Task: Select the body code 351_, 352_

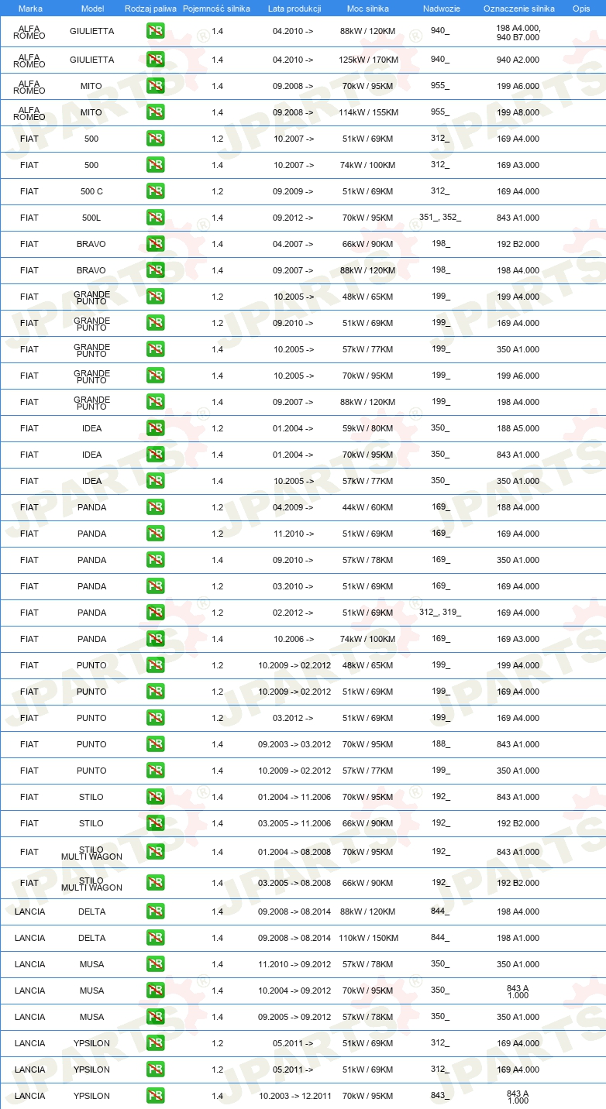Action: (x=440, y=218)
